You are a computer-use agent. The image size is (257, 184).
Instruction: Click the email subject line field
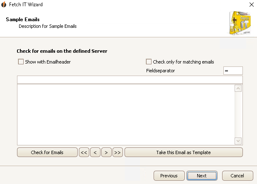[x=130, y=80]
